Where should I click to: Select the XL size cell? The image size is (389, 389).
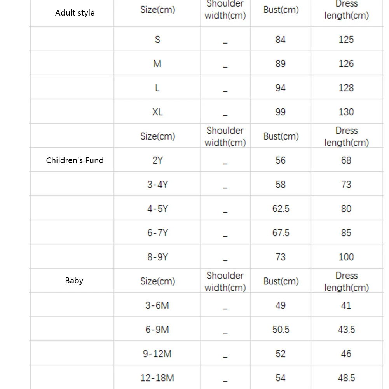[157, 112]
